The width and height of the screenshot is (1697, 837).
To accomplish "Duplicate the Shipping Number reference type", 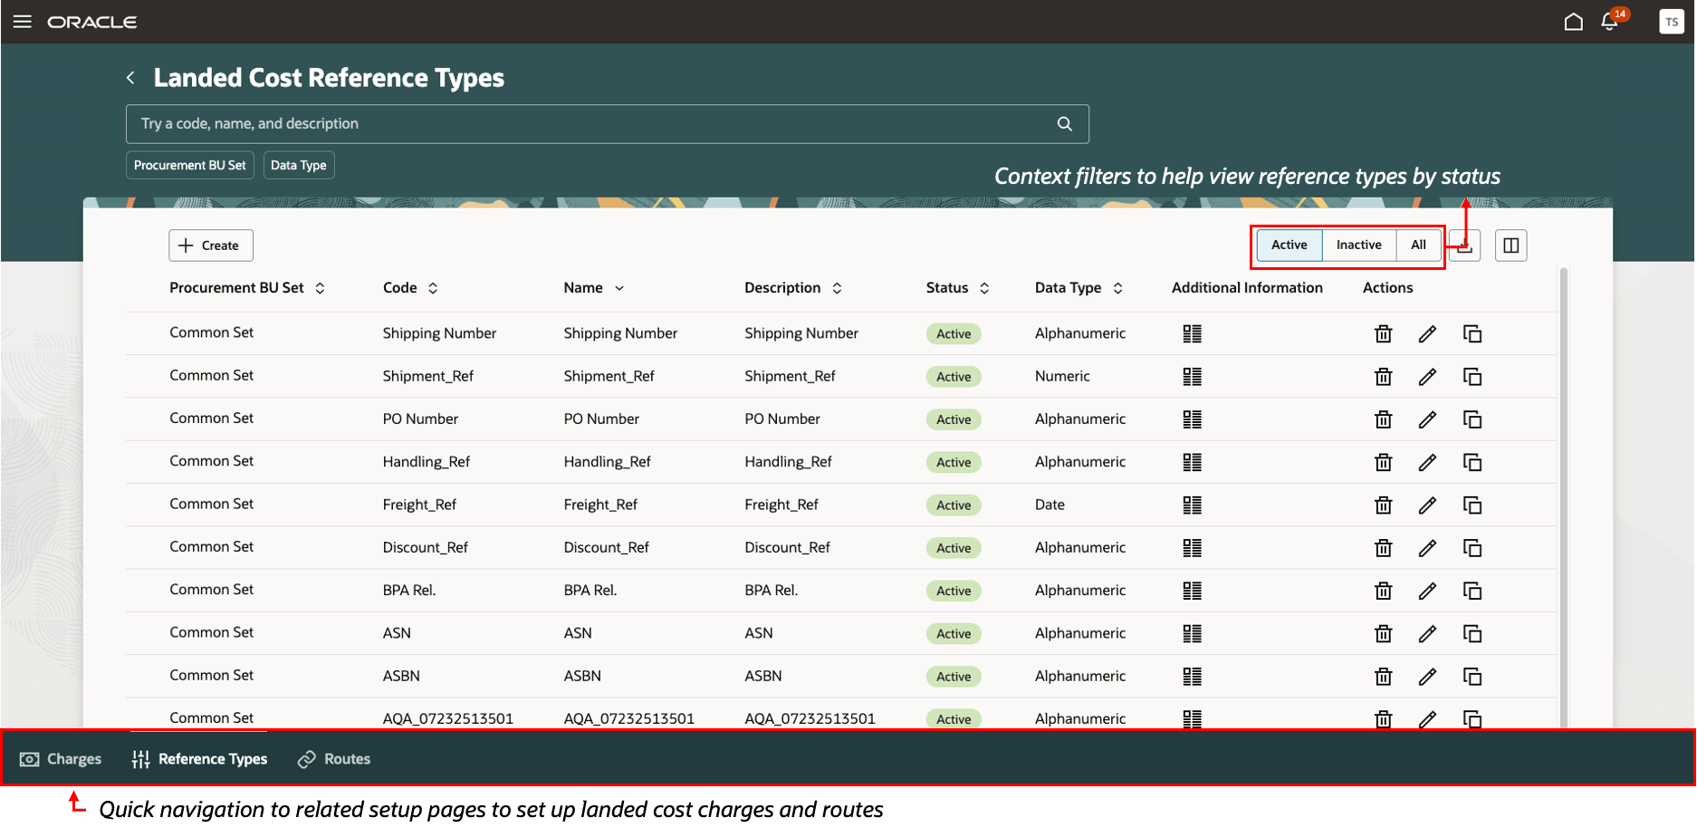I will pos(1472,334).
